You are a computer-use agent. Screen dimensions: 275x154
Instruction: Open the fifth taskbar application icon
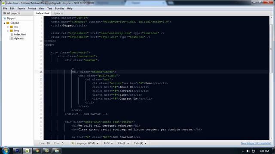(x=47, y=151)
